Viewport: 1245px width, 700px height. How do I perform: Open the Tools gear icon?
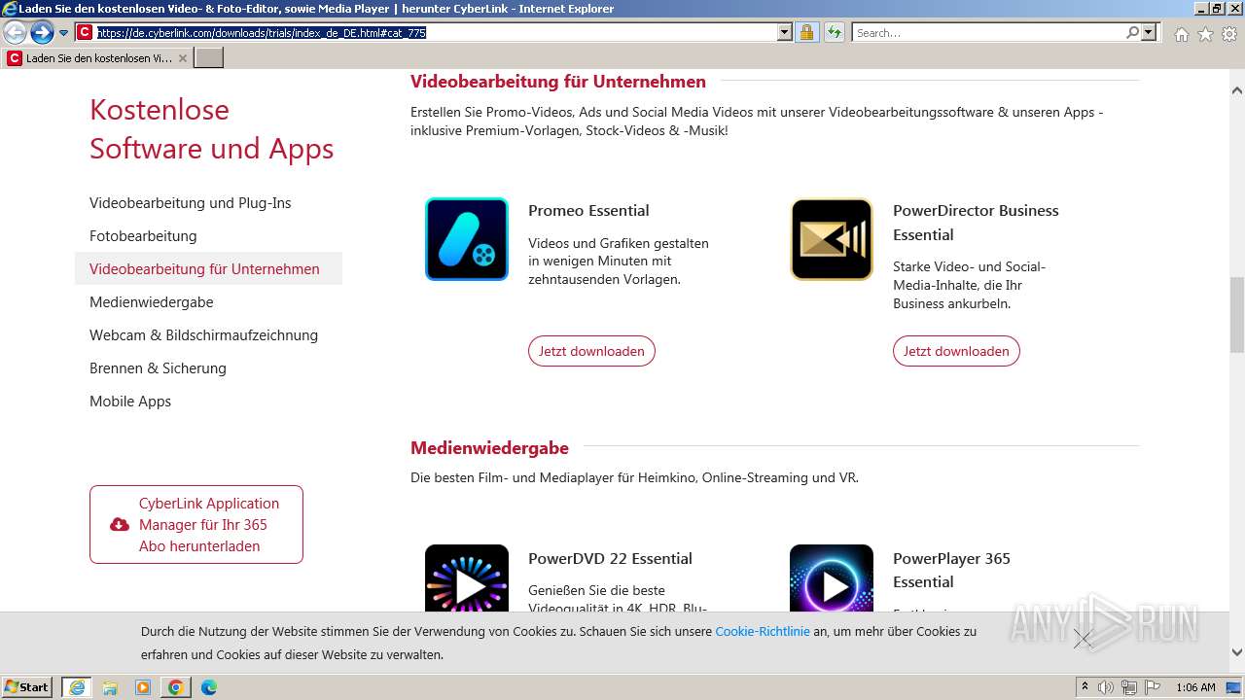(1229, 34)
